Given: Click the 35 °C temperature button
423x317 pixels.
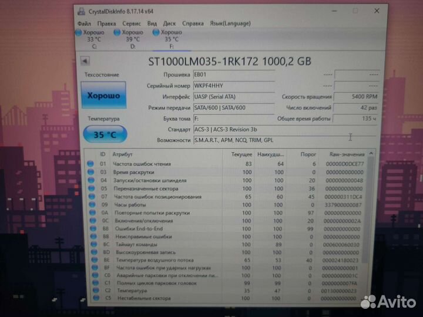Looking at the screenshot, I should coord(105,134).
